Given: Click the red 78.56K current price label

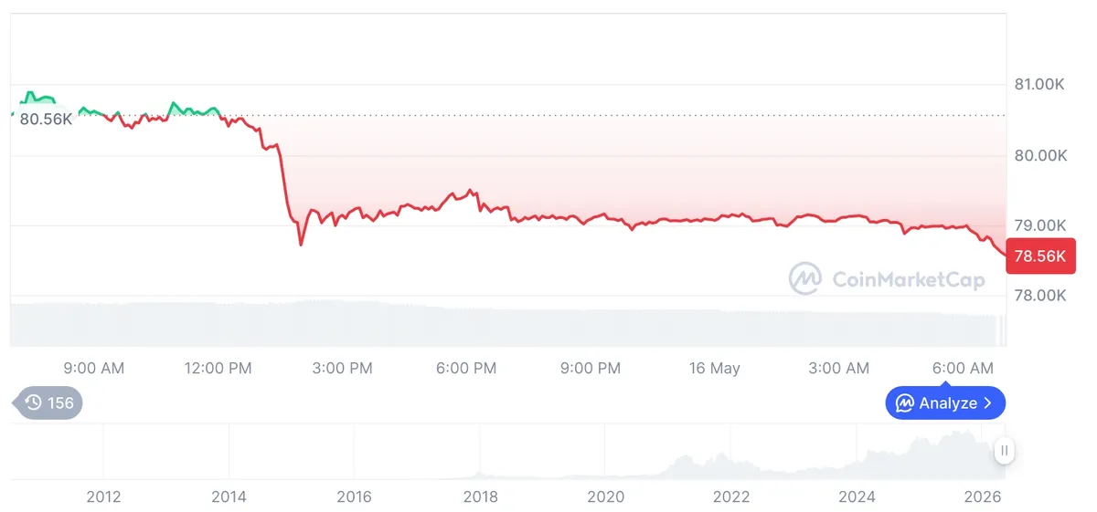Looking at the screenshot, I should point(1039,256).
